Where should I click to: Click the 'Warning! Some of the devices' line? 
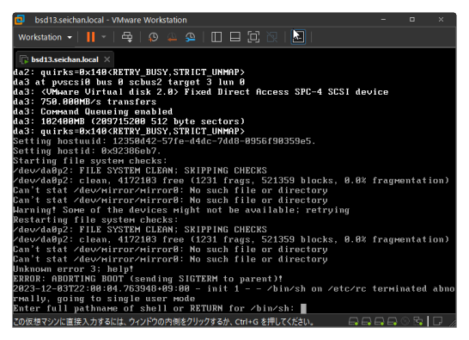point(181,210)
